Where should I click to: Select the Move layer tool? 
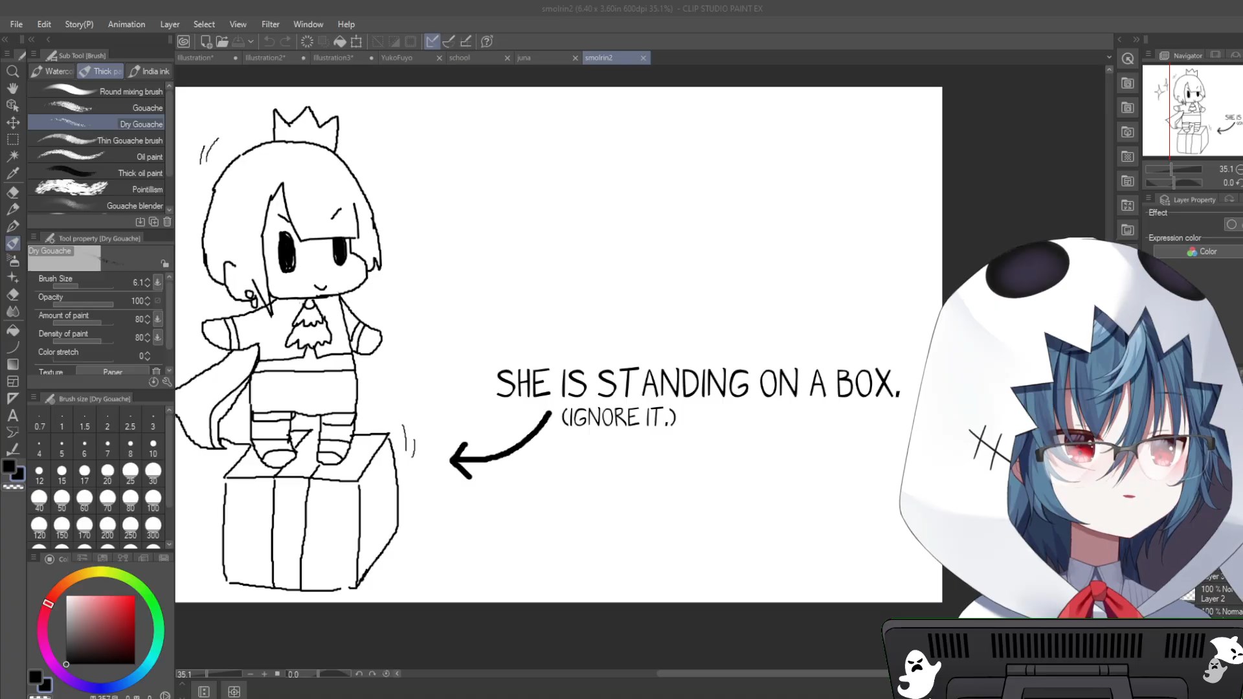(x=12, y=122)
